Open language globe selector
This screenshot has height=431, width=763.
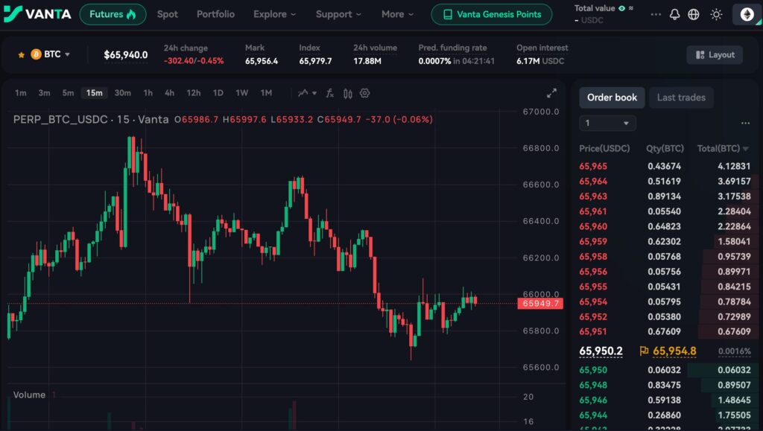[694, 15]
